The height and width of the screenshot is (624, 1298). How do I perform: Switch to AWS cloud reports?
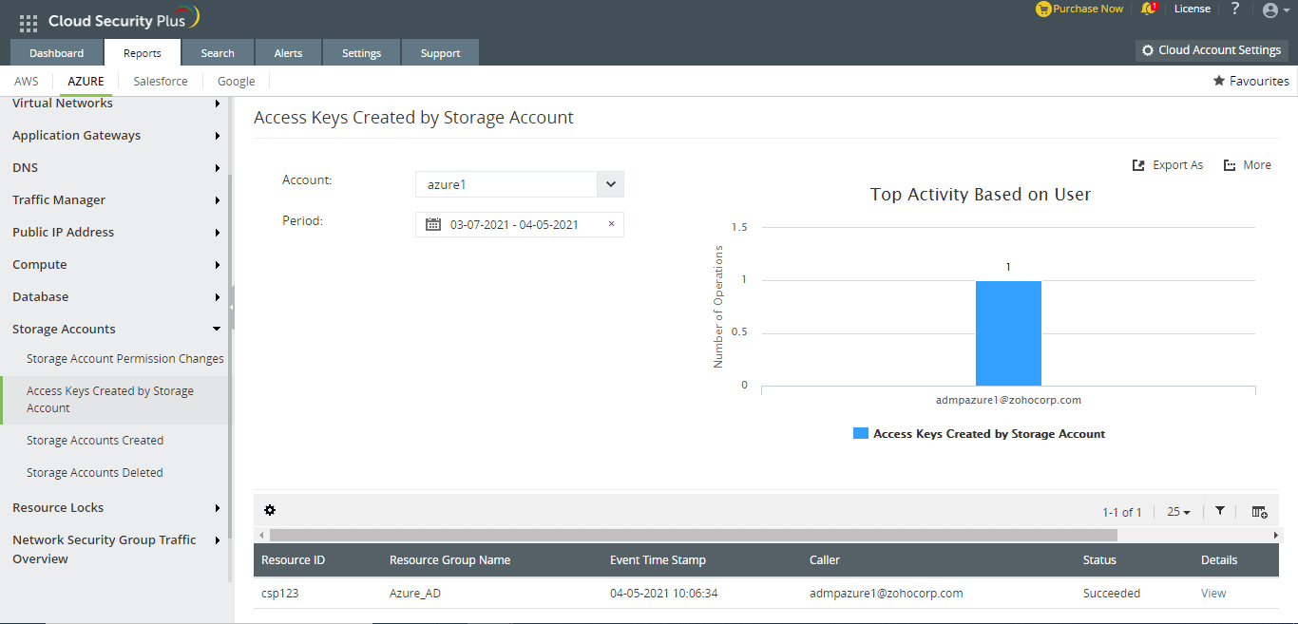[27, 81]
